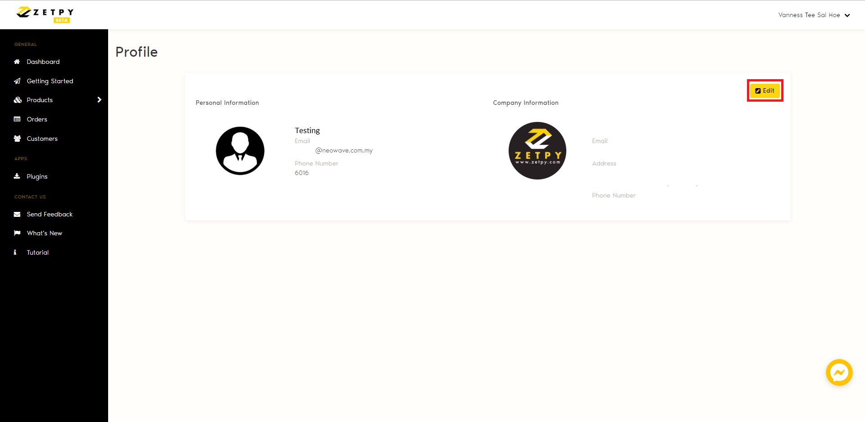Image resolution: width=865 pixels, height=422 pixels.
Task: Open the Vanness Tee Sai Hoe user dropdown
Action: point(814,15)
